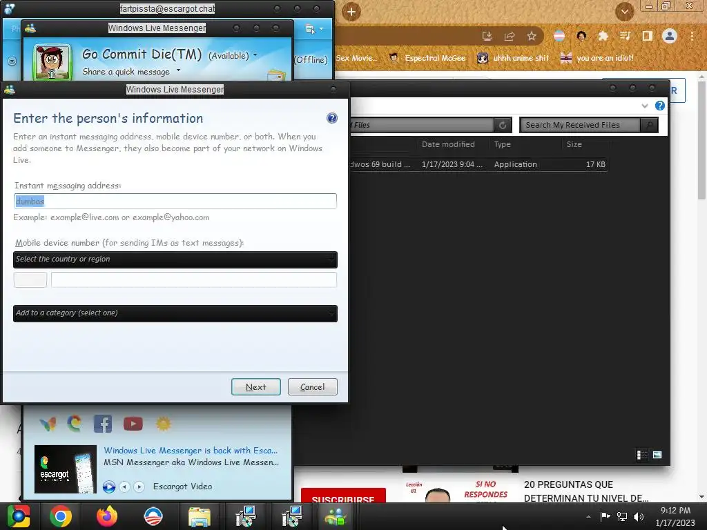Click Chrome share page icon
The width and height of the screenshot is (707, 530).
pos(509,36)
